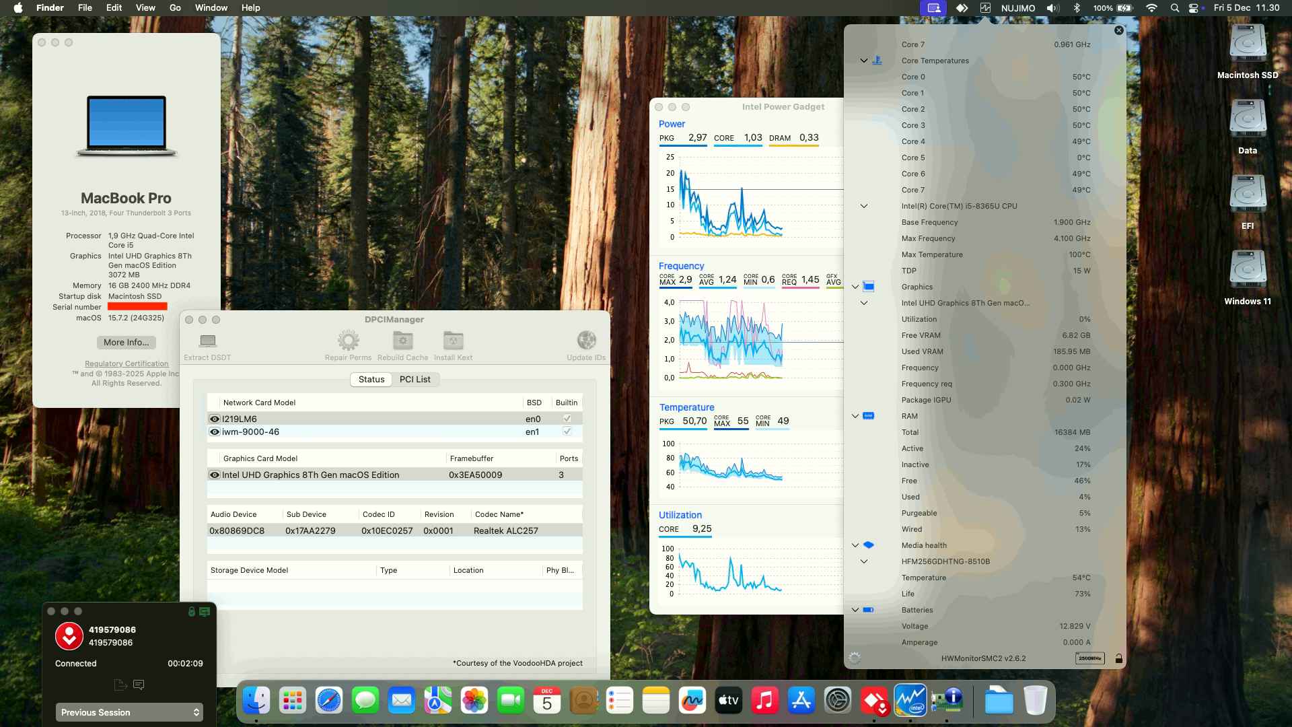Open the Previous Session dropdown in AnyDesk
1292x727 pixels.
point(129,712)
